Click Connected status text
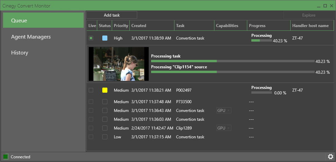 pos(20,157)
